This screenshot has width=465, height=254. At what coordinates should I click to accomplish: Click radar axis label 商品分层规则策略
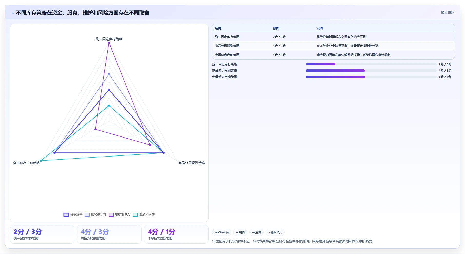coord(192,163)
